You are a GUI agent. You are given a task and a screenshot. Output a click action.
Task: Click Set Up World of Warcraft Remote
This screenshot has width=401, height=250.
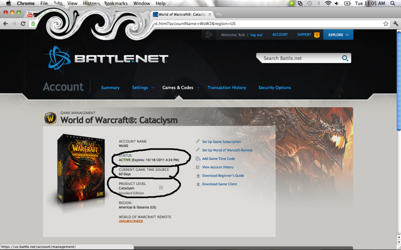point(227,150)
